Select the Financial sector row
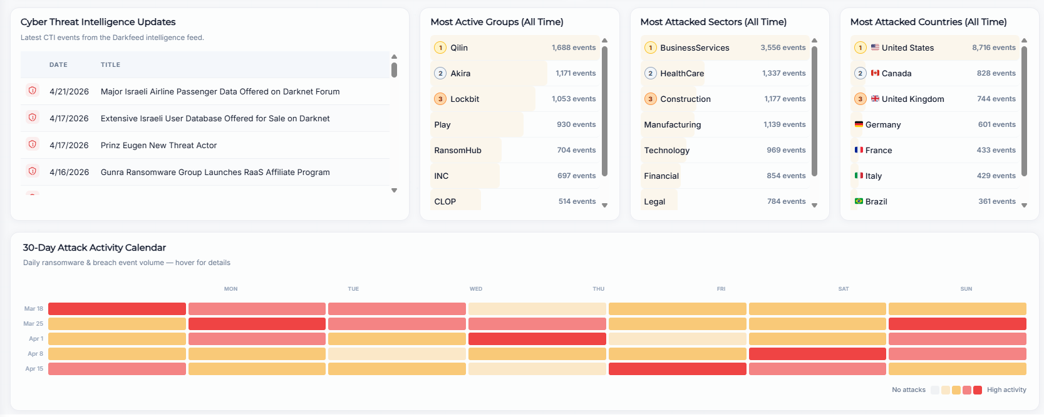Image resolution: width=1044 pixels, height=417 pixels. coord(725,176)
